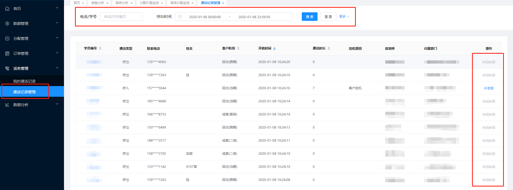Collapse the 话务管理 menu chevron

[57, 68]
